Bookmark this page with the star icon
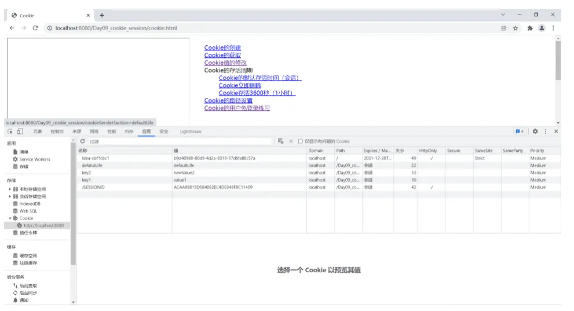The height and width of the screenshot is (311, 574). pyautogui.click(x=515, y=28)
